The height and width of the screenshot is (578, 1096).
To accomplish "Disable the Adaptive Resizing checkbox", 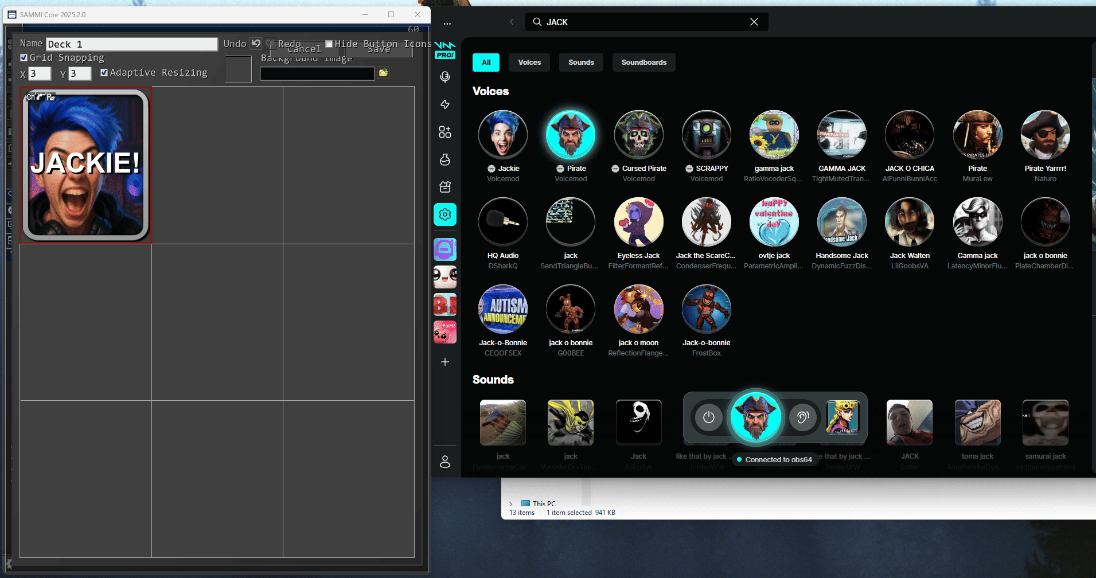I will pos(104,73).
